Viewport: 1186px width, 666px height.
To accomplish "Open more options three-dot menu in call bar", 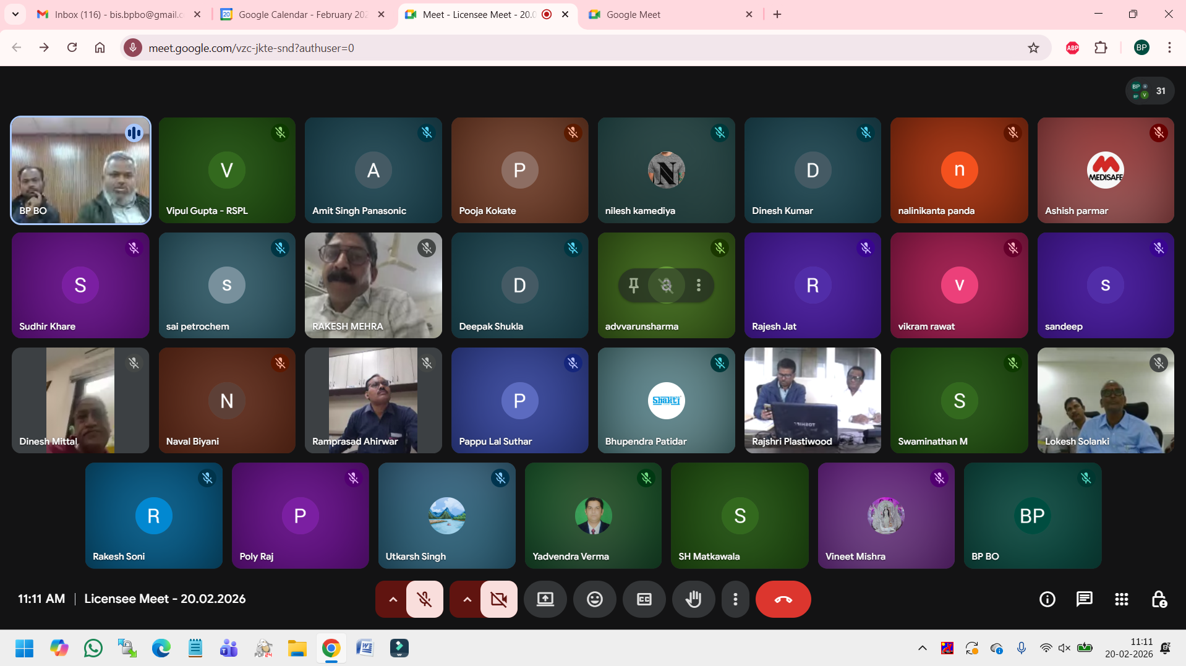I will pos(735,599).
